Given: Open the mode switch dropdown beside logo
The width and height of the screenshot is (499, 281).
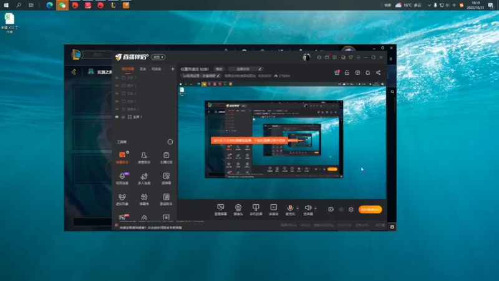Looking at the screenshot, I should pyautogui.click(x=158, y=57).
